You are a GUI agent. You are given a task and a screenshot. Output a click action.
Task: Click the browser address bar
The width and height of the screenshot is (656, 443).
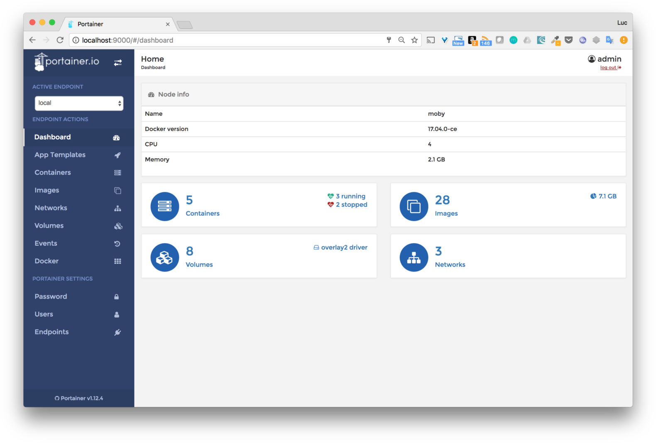(228, 40)
